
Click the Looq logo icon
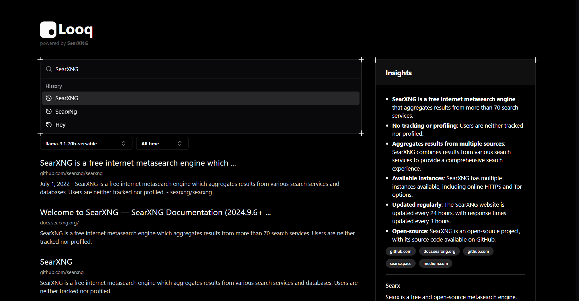(48, 30)
